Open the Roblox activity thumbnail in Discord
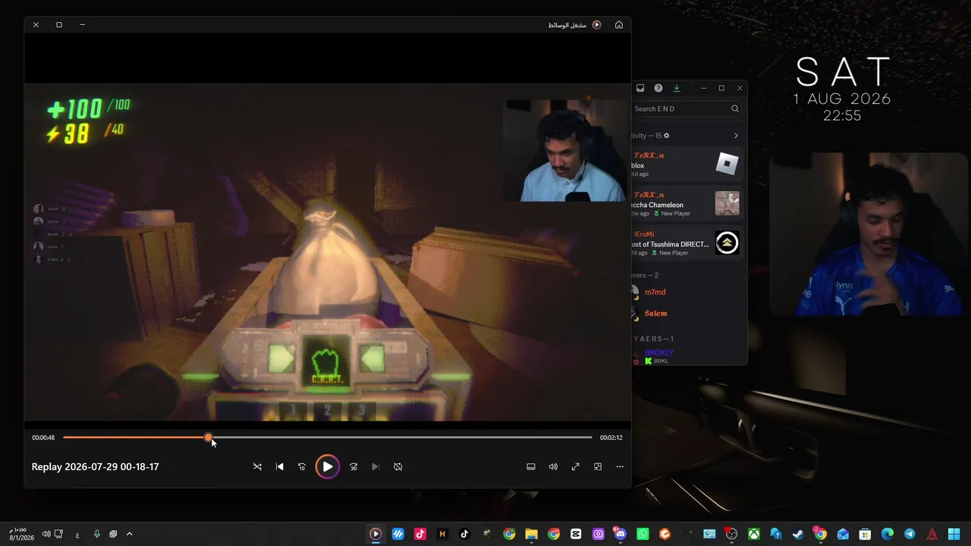The height and width of the screenshot is (546, 971). coord(727,164)
